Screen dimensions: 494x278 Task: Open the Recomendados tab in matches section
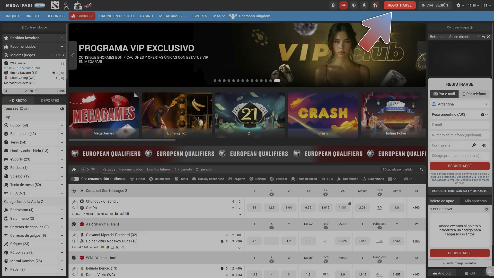[x=131, y=169]
